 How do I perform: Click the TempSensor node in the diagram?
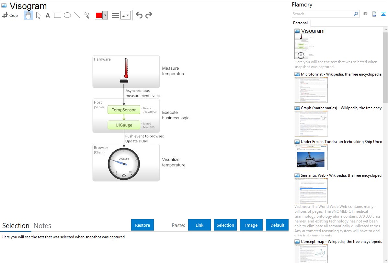[124, 110]
